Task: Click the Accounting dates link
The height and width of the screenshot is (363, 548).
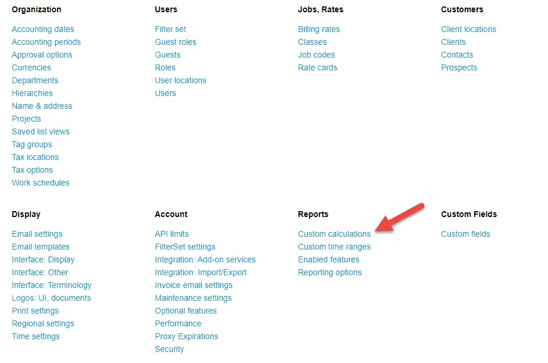Action: 42,29
